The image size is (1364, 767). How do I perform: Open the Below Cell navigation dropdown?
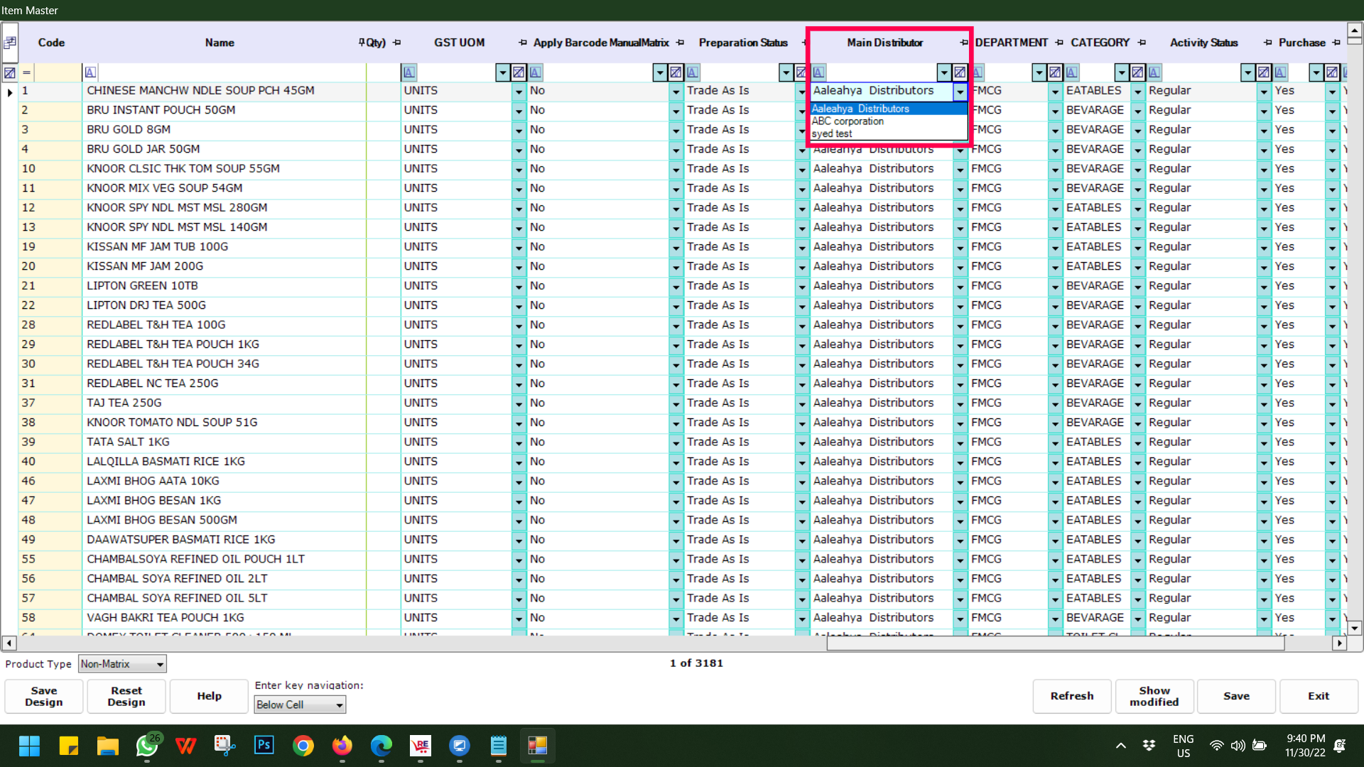coord(340,705)
